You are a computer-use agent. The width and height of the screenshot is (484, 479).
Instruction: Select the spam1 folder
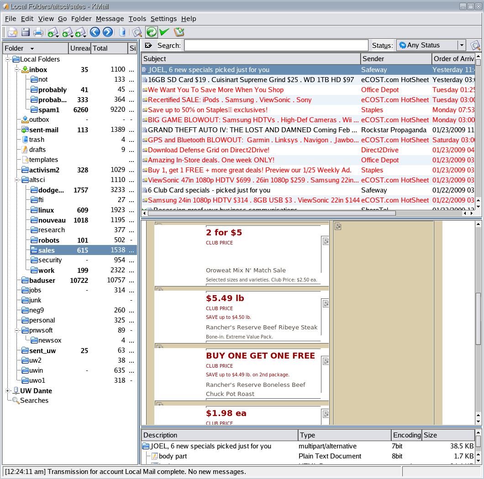pos(49,110)
